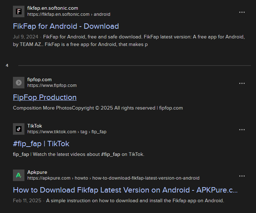This screenshot has width=256, height=213.
Task: Open options menu for Softonic result
Action: 242,12
